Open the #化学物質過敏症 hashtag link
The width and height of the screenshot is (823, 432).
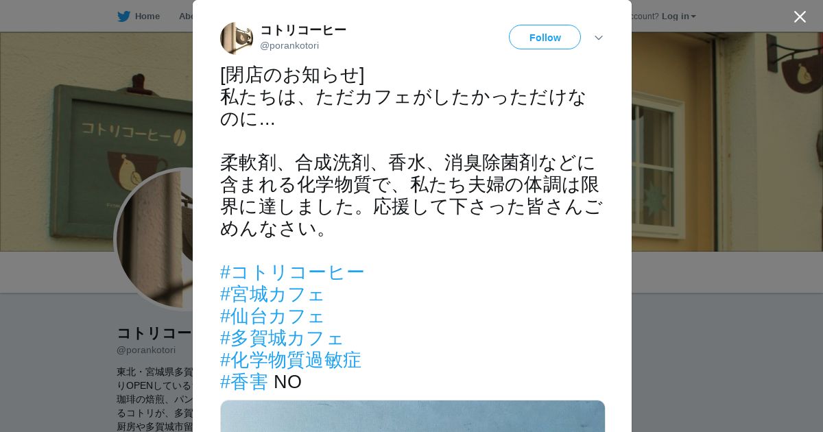291,360
